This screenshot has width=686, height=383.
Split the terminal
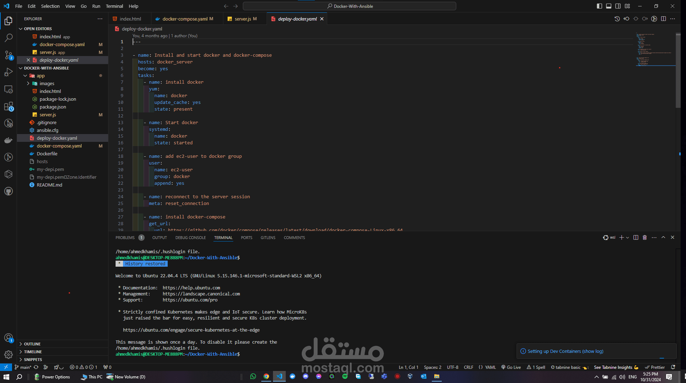tap(636, 237)
